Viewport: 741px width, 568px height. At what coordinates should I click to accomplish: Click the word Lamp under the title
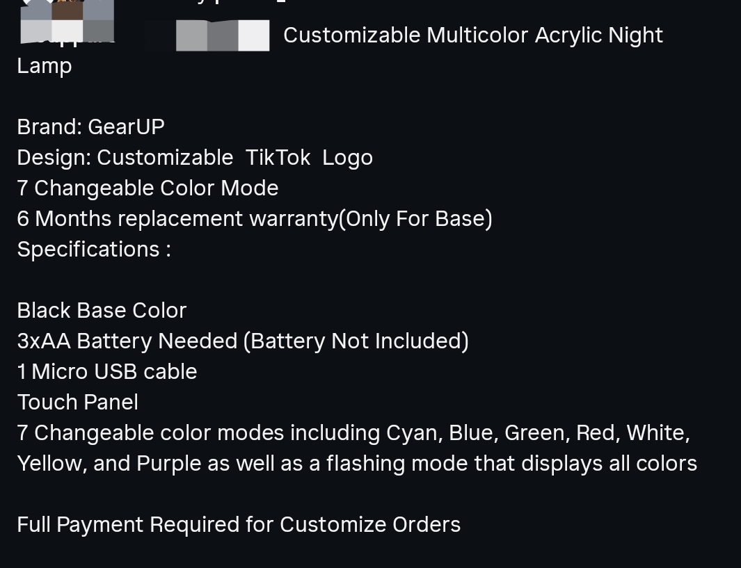pos(45,66)
